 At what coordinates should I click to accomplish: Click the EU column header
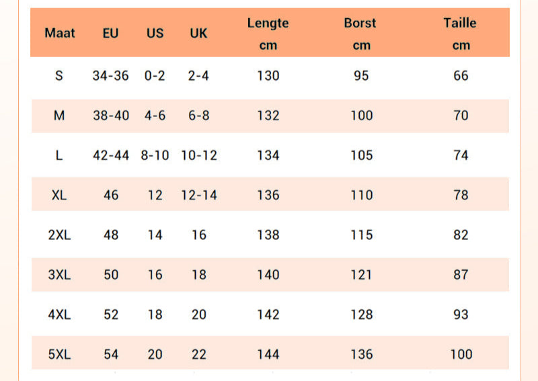[111, 33]
